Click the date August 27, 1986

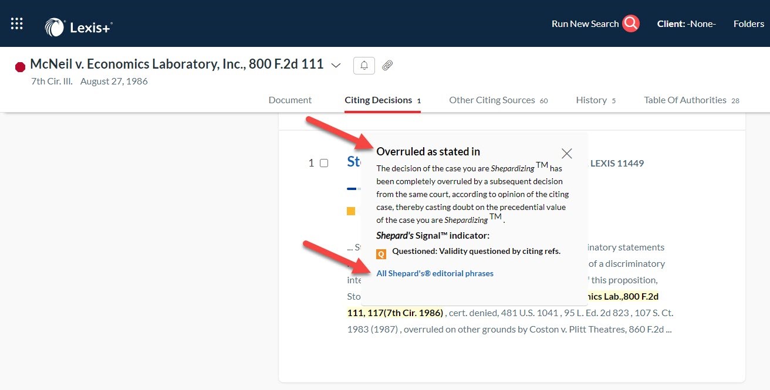pos(114,82)
